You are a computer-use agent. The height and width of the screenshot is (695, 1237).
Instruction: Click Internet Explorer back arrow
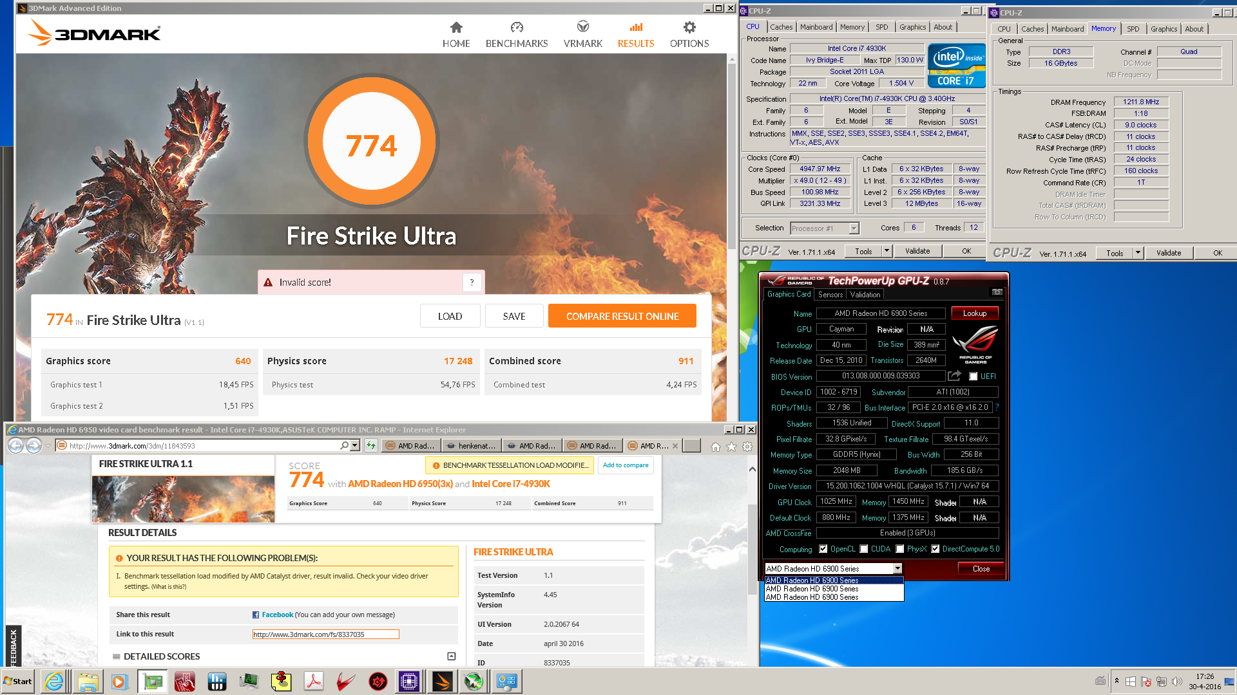(x=16, y=445)
